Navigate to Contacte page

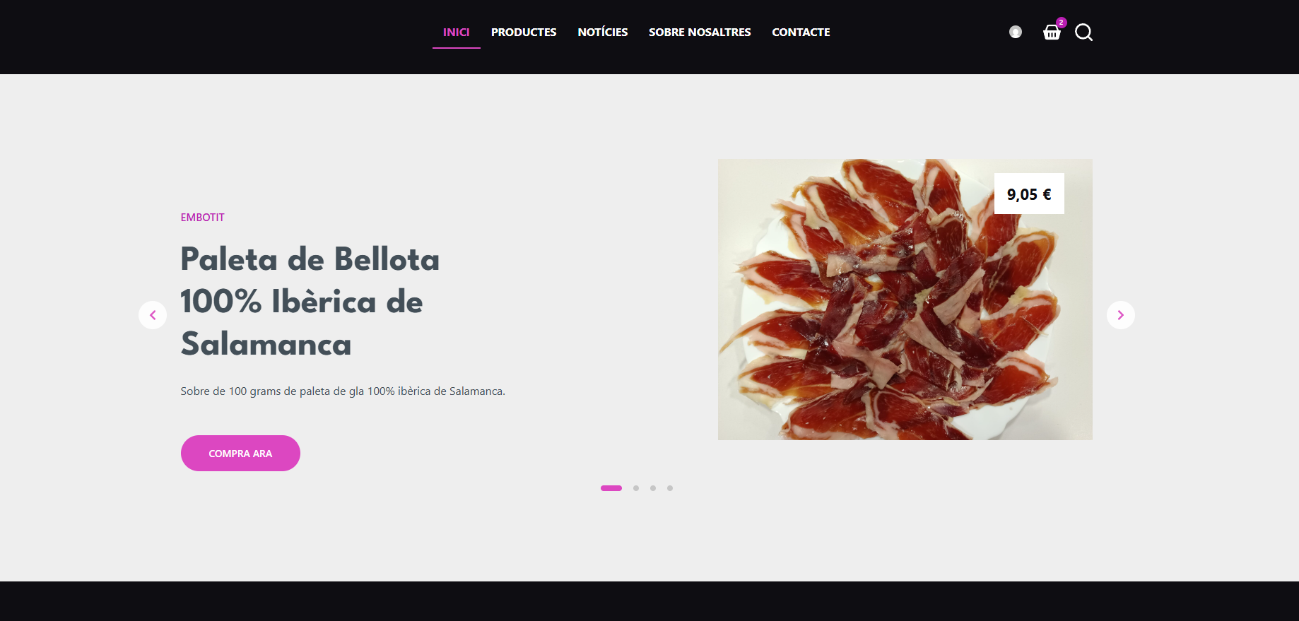point(801,32)
